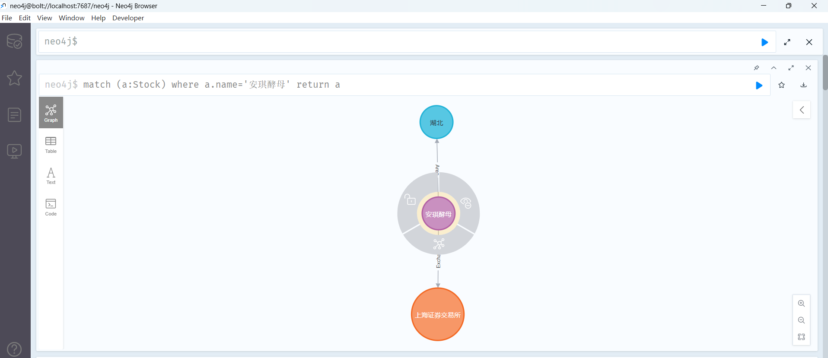Switch to Code view

click(x=51, y=207)
